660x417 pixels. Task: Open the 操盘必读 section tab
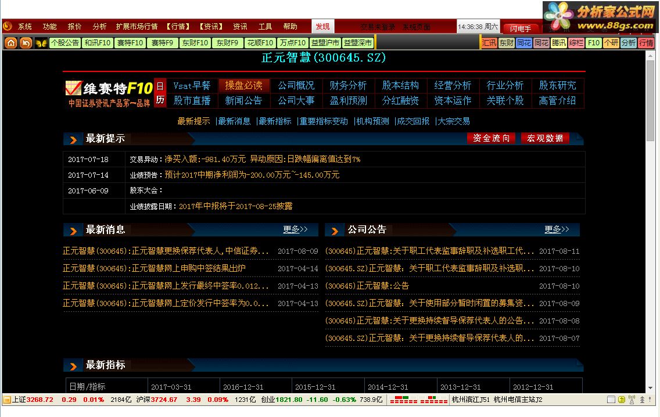[243, 85]
